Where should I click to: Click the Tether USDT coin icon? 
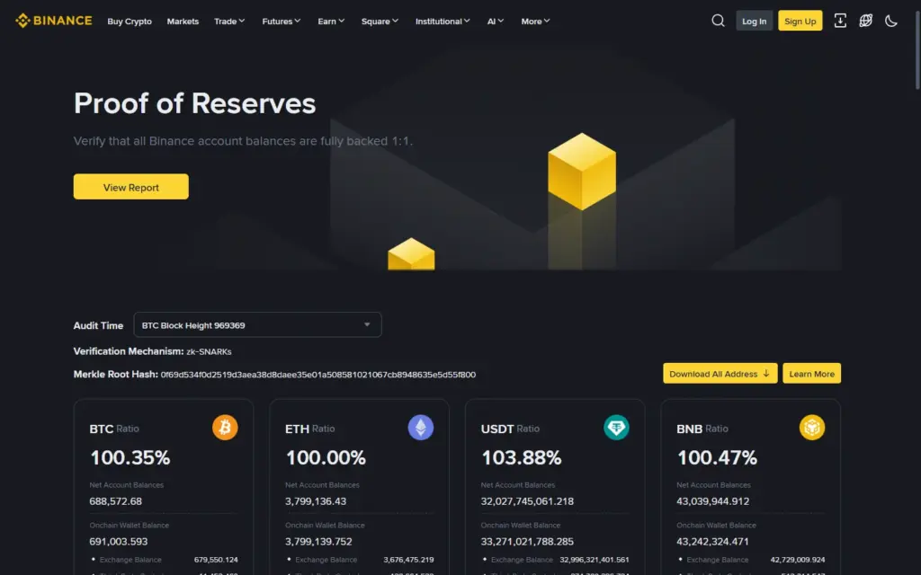point(616,427)
